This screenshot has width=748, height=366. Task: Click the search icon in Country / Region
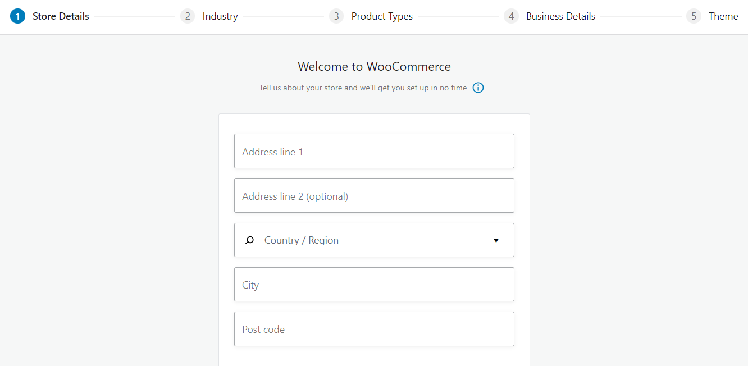coord(250,240)
